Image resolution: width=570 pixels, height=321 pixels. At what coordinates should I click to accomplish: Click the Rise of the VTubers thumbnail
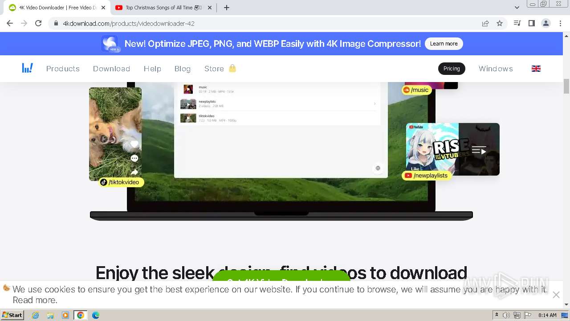click(453, 149)
